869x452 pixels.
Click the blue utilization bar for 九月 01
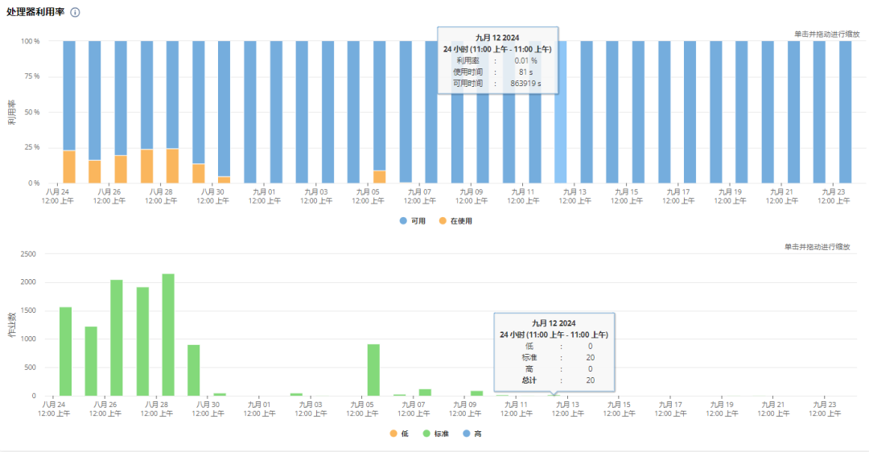tap(276, 112)
